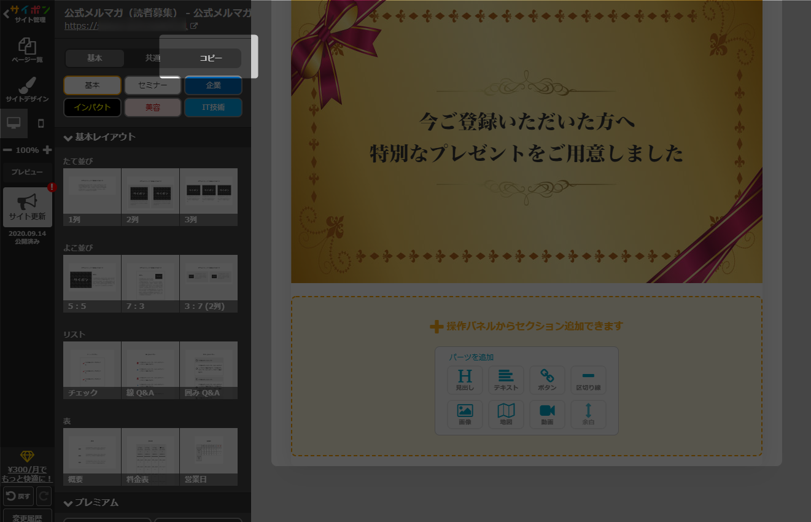Click 操作パネルからセクション追加できます text
The width and height of the screenshot is (811, 522).
[x=535, y=326]
